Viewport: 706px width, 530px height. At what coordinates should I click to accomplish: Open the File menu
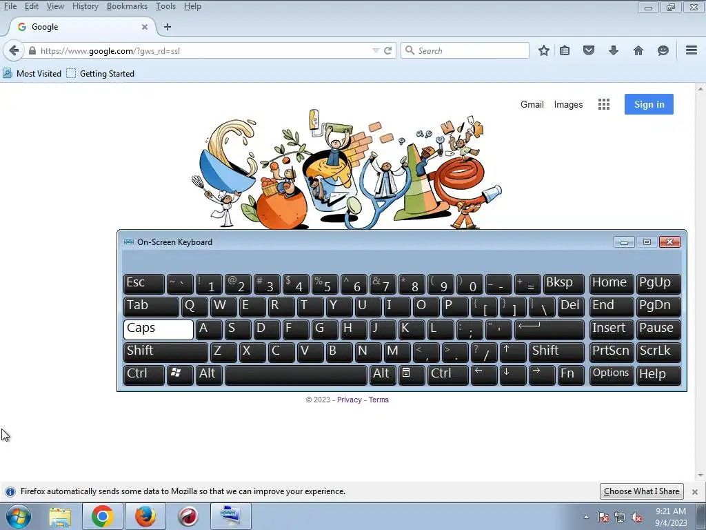point(10,6)
